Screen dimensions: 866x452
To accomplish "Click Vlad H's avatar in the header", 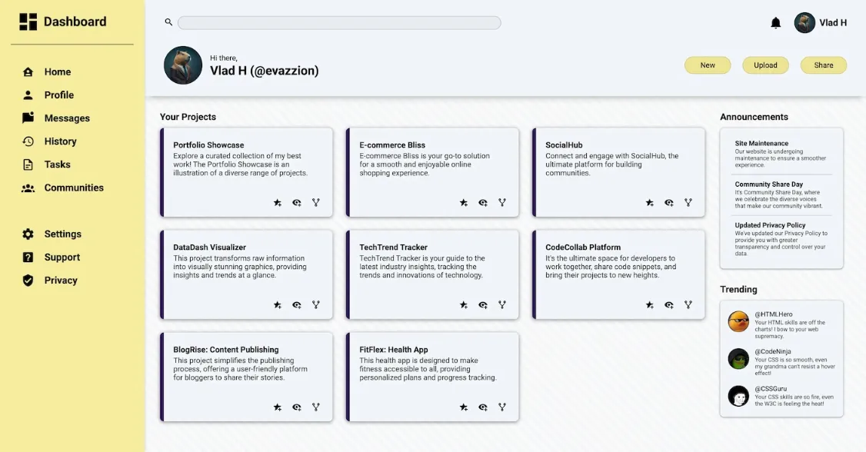I will 804,22.
